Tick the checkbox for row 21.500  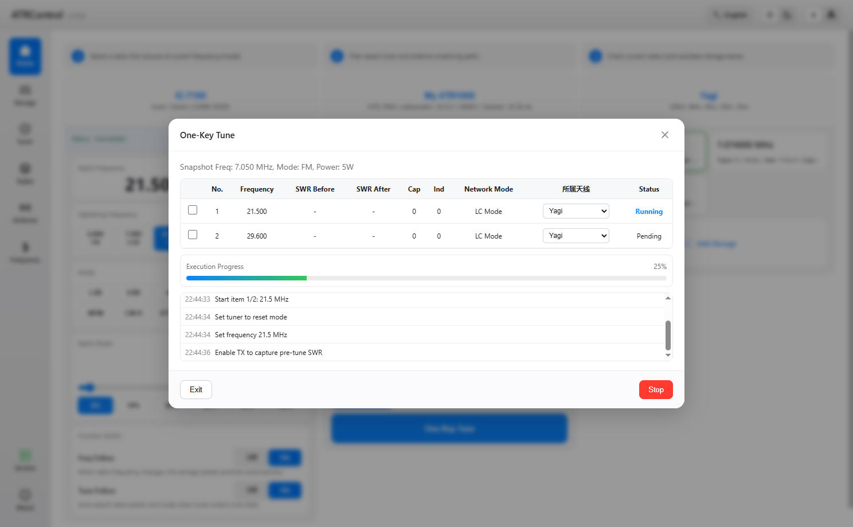click(x=193, y=210)
